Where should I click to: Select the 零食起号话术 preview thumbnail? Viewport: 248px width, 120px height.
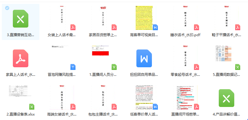click(185, 58)
